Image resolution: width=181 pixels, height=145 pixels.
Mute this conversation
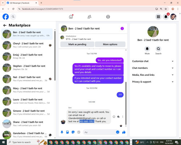pyautogui.click(x=147, y=49)
